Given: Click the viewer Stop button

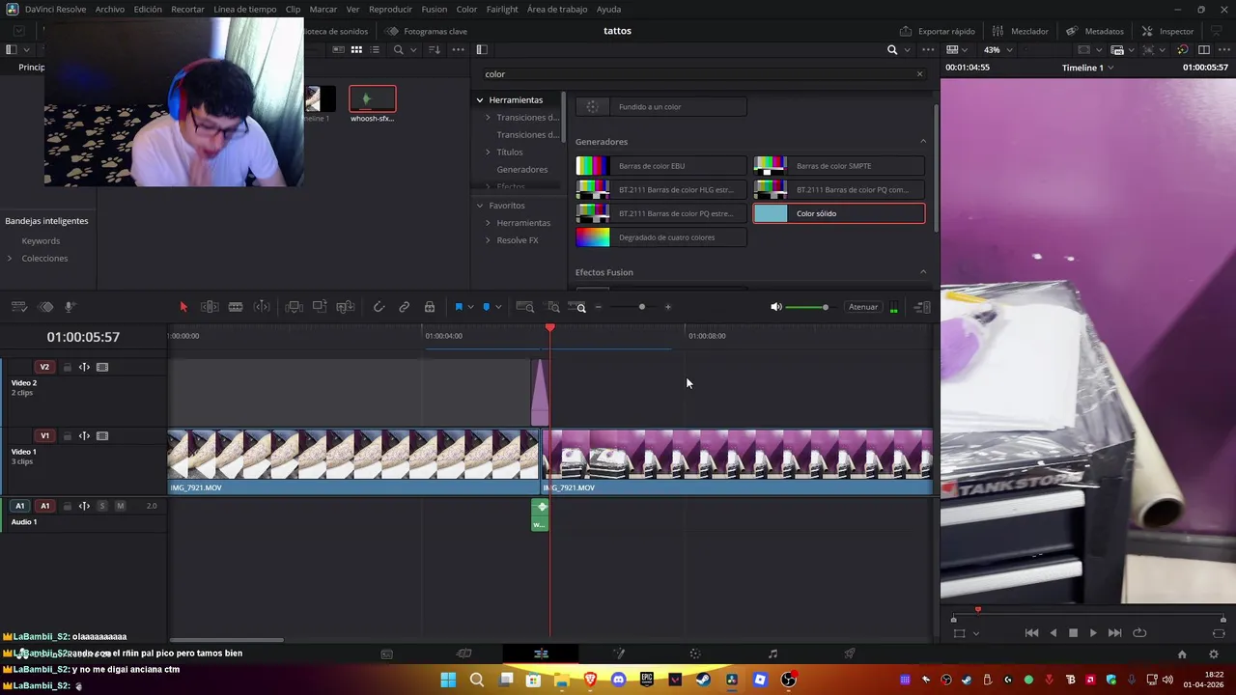Looking at the screenshot, I should (x=1073, y=633).
